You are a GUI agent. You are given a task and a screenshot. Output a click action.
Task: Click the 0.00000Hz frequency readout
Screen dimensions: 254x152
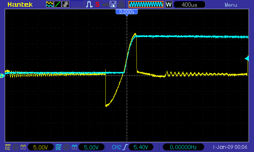pos(184,147)
